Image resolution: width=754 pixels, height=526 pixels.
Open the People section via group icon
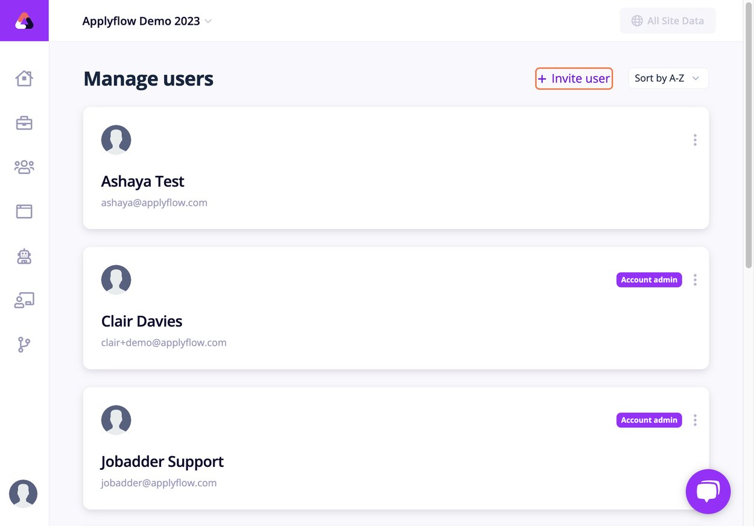coord(24,167)
